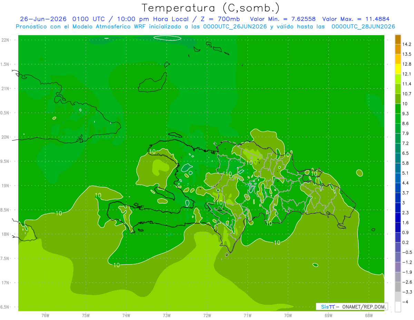Click the 'Temperatura (C,somb.)' chart title
Screen dimensions: 414x320
coord(211,8)
